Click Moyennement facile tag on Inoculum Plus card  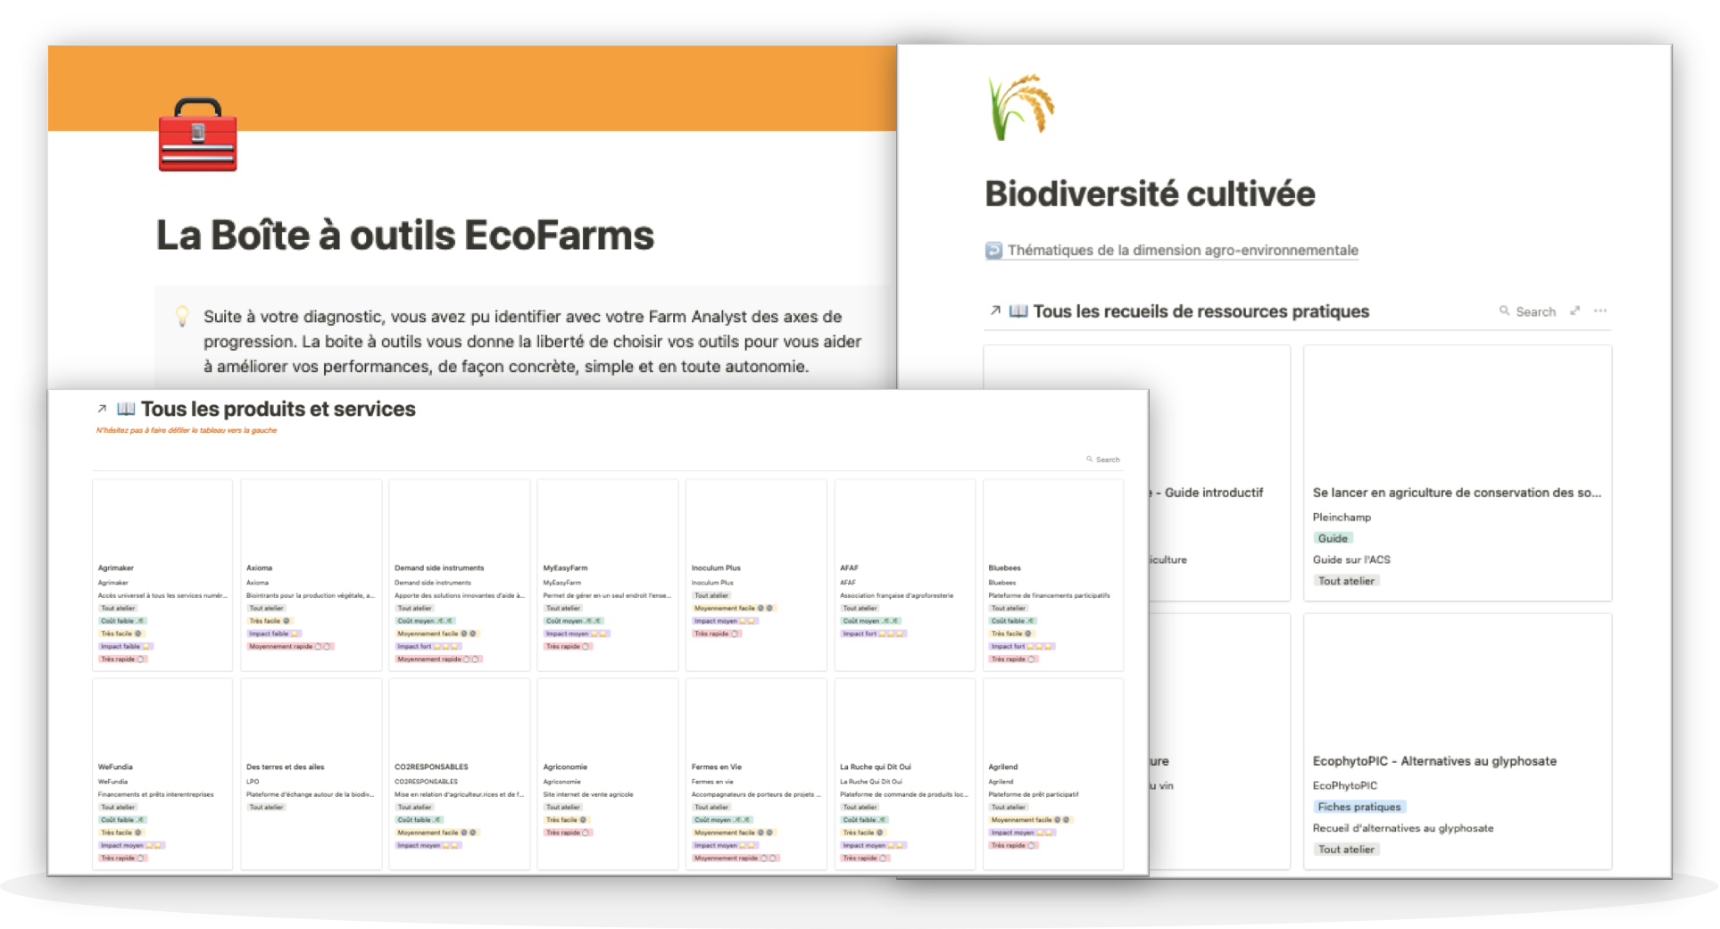click(734, 609)
